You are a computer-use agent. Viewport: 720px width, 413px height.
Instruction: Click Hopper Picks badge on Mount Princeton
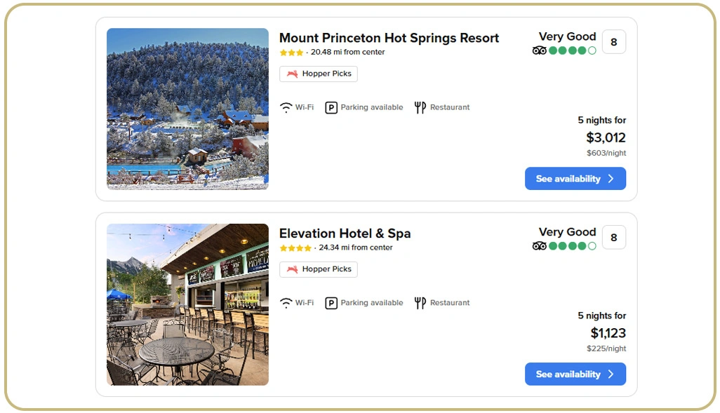(x=319, y=74)
